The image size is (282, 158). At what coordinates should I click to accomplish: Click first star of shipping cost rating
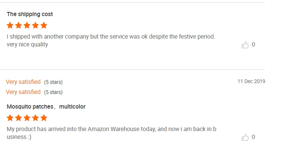pyautogui.click(x=10, y=25)
